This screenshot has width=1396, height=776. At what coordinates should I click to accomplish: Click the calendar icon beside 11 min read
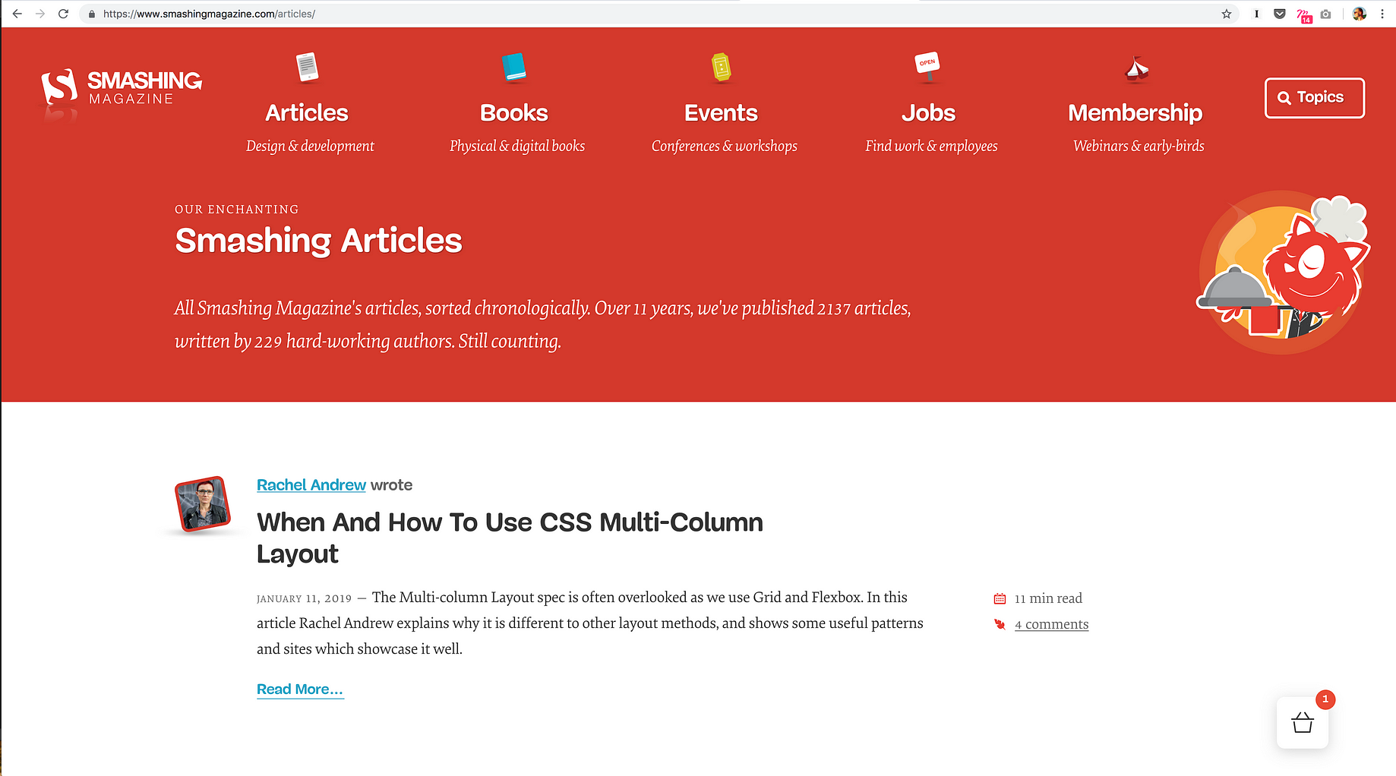[x=1000, y=598]
